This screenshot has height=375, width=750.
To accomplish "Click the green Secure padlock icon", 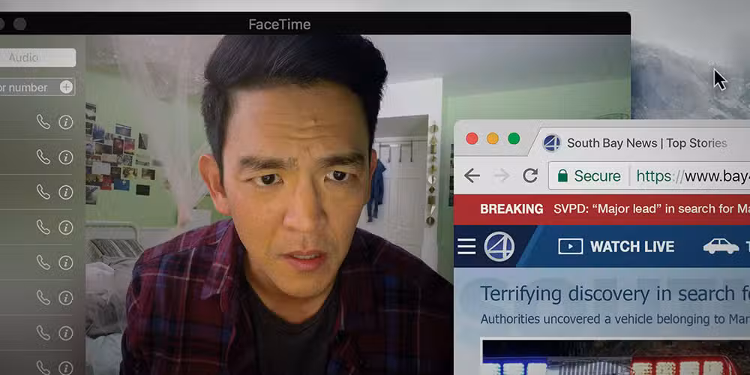I will pyautogui.click(x=562, y=176).
